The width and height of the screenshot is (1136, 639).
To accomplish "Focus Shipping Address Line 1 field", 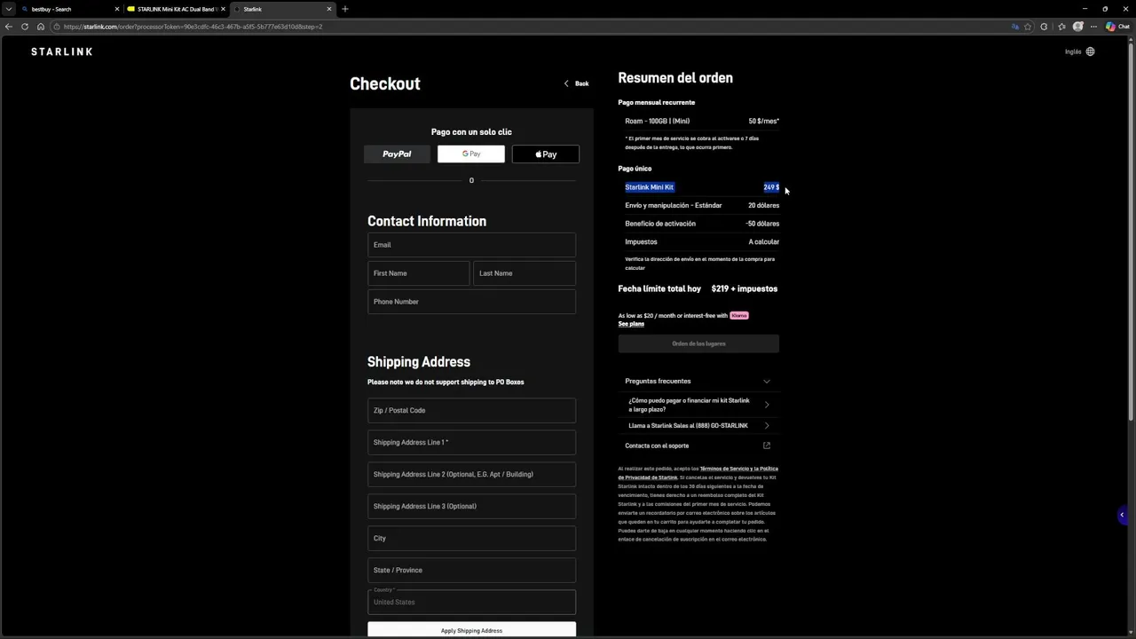I will pyautogui.click(x=471, y=442).
